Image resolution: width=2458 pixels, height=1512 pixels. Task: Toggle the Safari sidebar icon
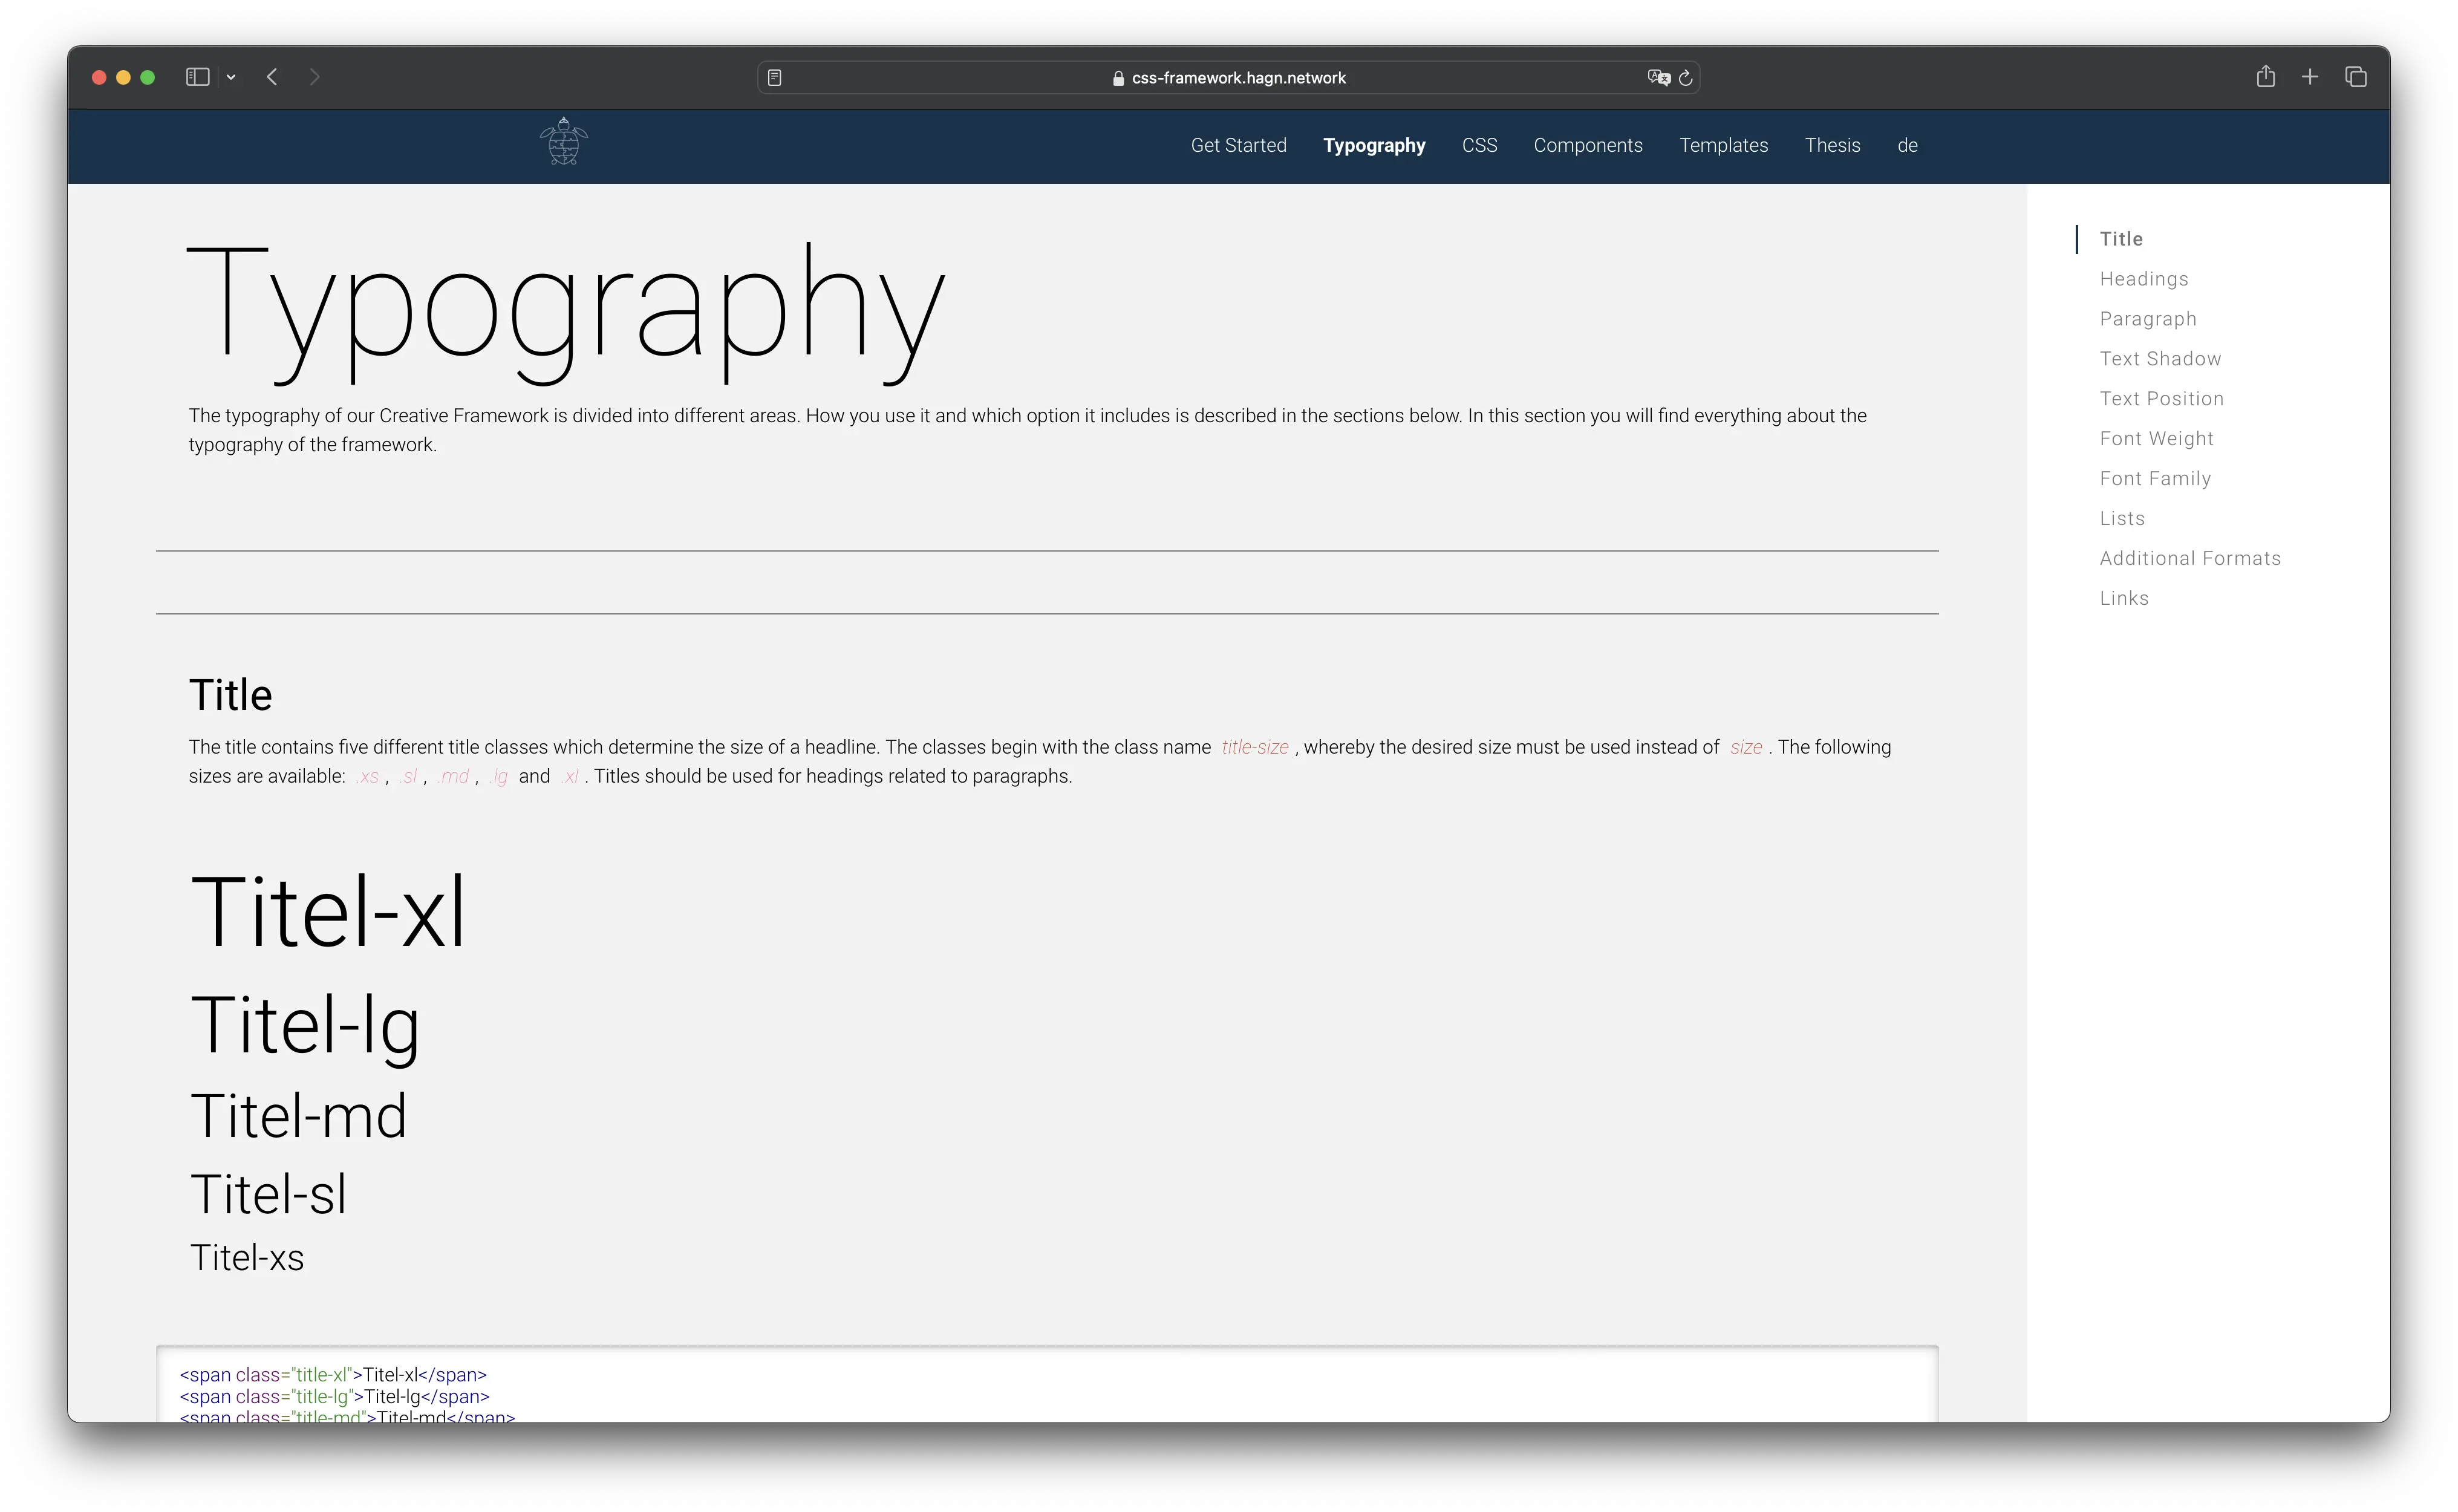pos(197,77)
